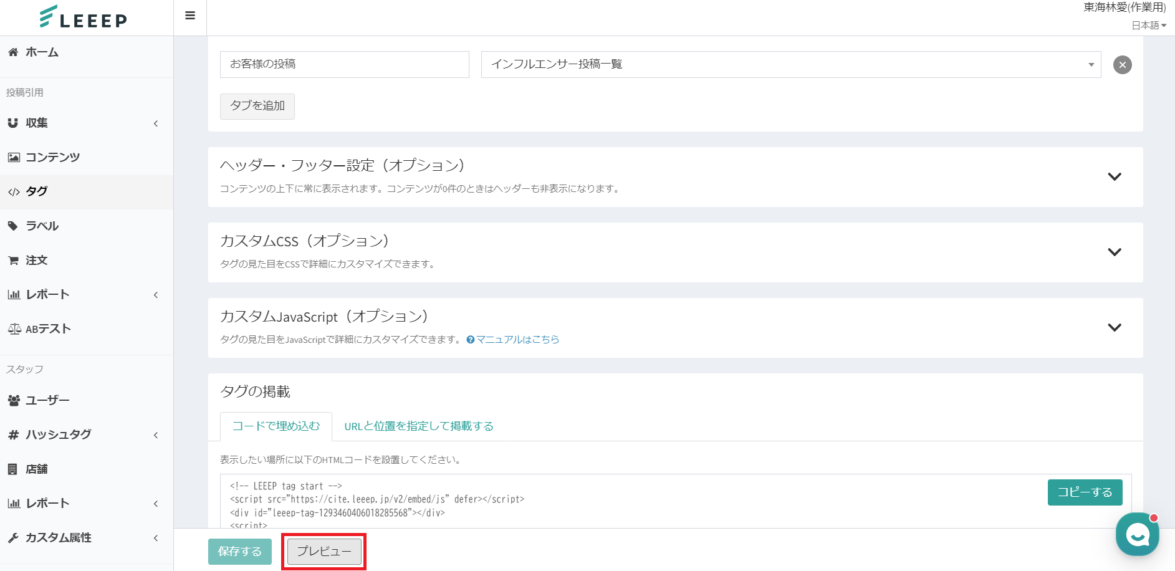Click the magnet icon beside 収集
Image resolution: width=1175 pixels, height=571 pixels.
13,123
